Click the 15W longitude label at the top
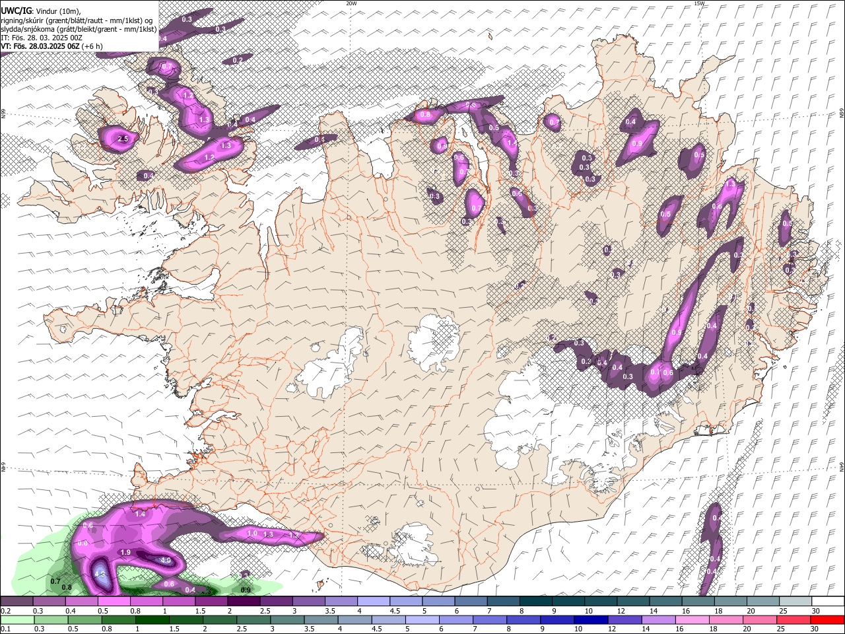 tap(699, 3)
